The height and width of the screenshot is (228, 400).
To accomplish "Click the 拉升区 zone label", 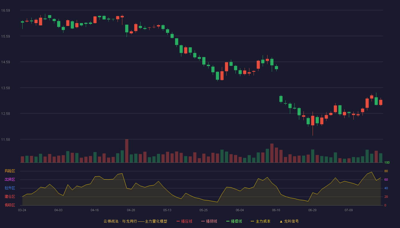I will (10, 188).
